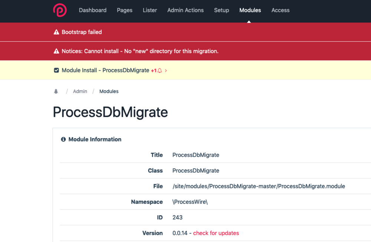Open the Setup dropdown menu
371x242 pixels.
click(221, 10)
